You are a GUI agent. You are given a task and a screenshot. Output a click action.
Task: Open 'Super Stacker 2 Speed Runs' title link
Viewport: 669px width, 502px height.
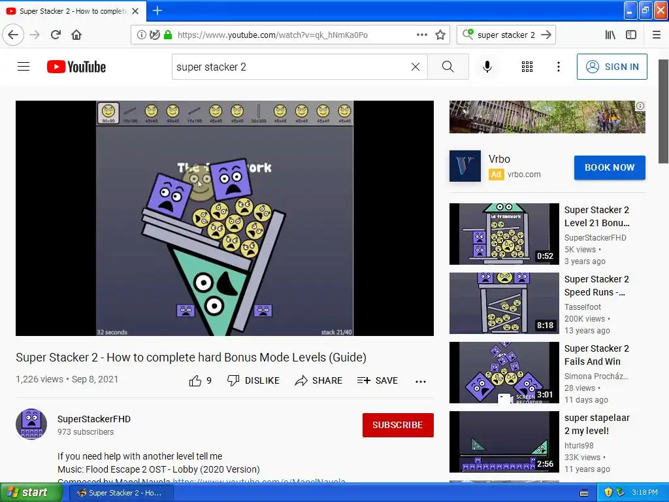[596, 286]
